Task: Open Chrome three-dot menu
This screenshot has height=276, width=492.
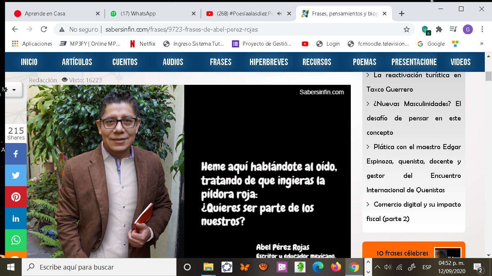Action: (482, 29)
